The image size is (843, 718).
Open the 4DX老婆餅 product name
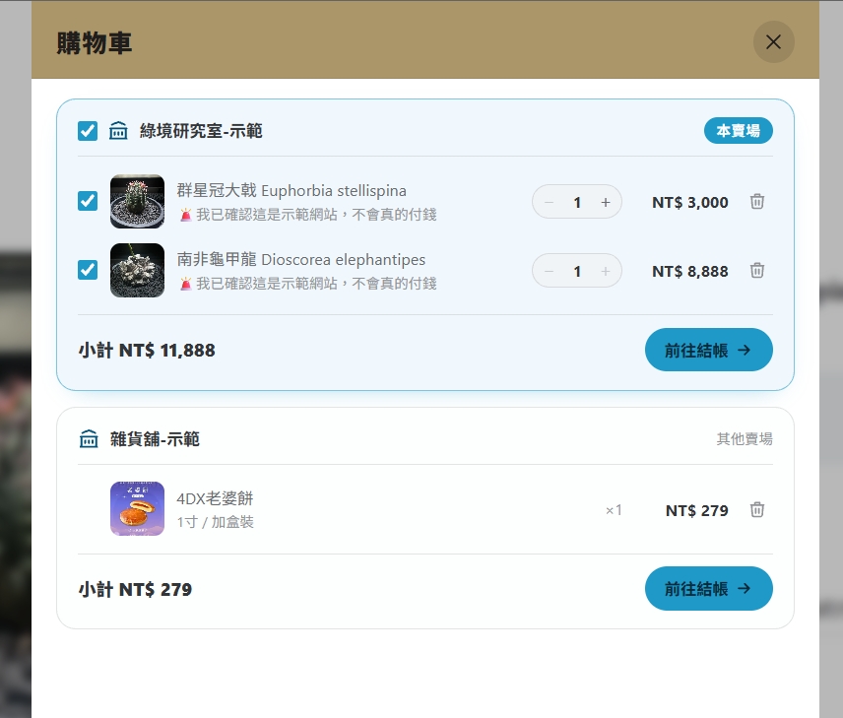tap(215, 498)
